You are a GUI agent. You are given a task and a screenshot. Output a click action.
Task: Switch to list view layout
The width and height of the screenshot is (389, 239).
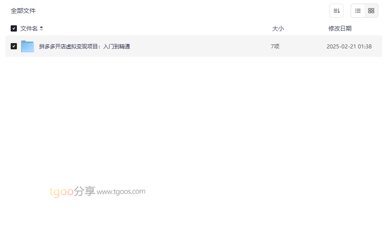(358, 11)
